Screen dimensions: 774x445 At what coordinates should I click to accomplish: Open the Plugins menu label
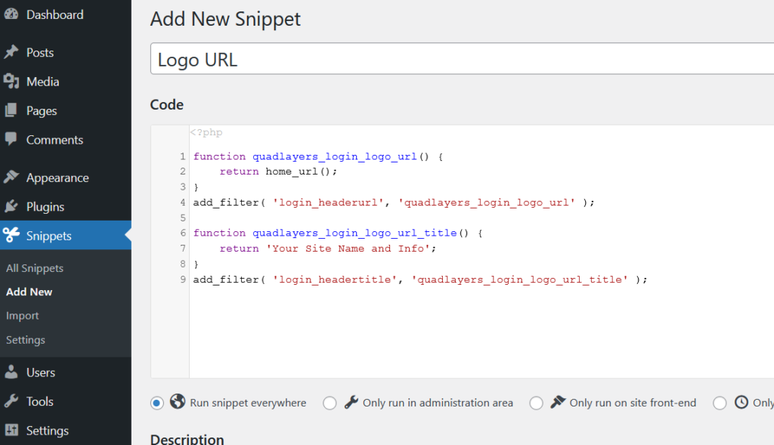45,207
